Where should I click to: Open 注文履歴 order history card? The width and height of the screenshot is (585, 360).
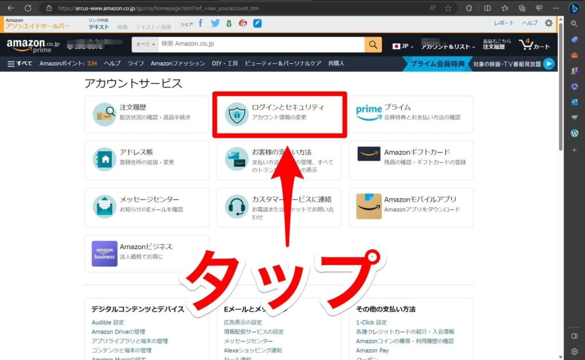147,114
